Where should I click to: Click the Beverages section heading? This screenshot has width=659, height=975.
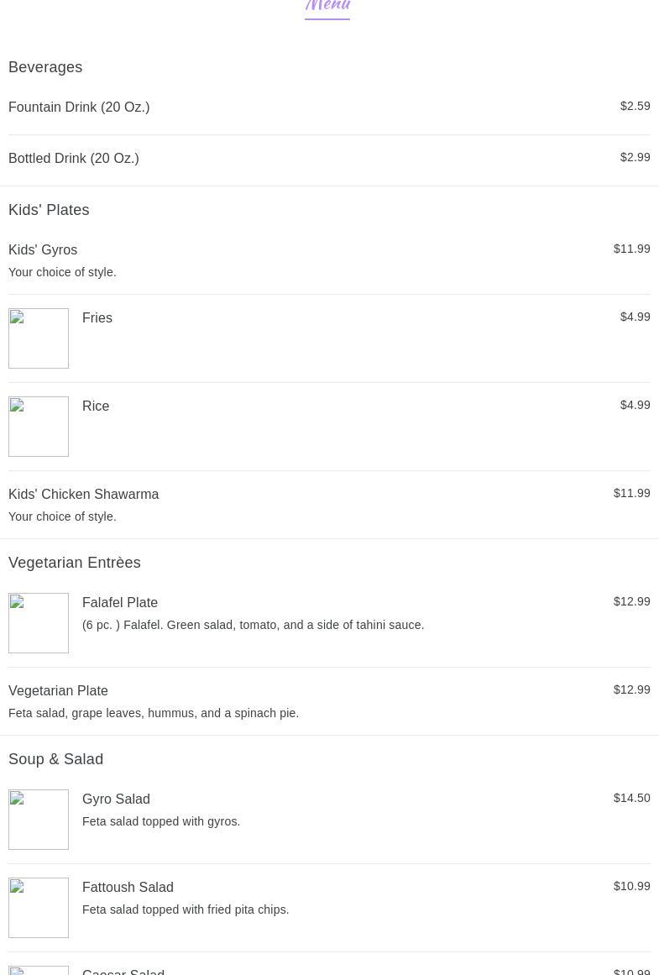[x=45, y=67]
